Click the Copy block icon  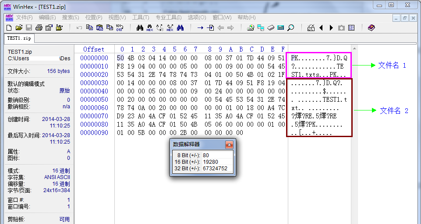(x=89, y=28)
